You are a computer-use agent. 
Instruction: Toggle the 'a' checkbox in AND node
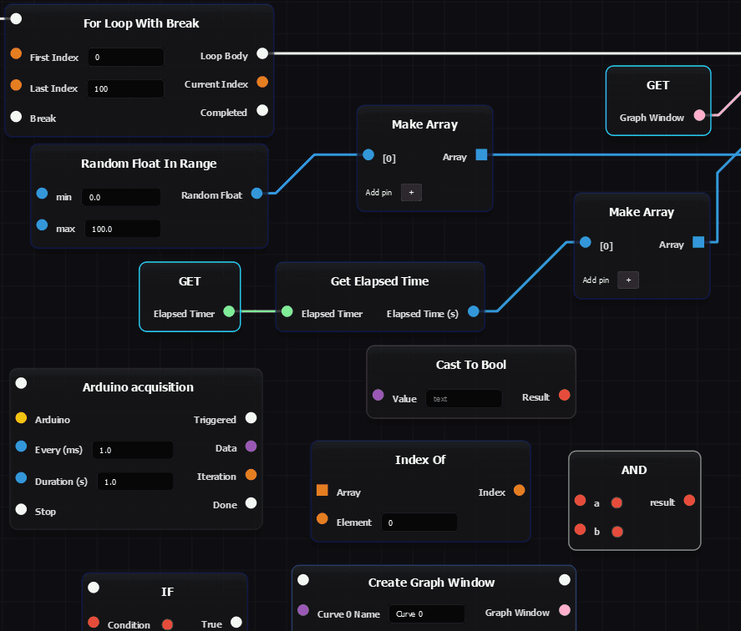pos(617,502)
